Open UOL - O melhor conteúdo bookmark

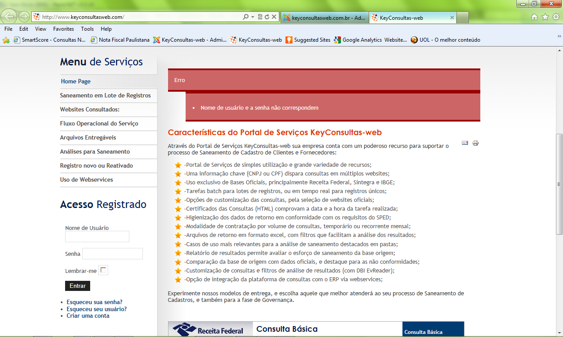[446, 40]
